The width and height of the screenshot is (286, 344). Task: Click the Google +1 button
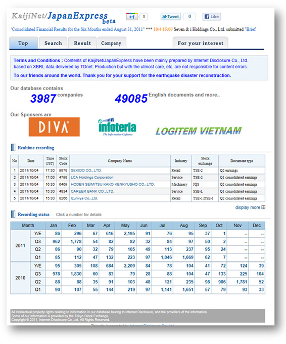(x=132, y=17)
